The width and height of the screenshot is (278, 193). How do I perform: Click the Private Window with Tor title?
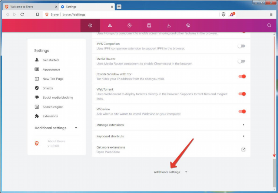114,74
